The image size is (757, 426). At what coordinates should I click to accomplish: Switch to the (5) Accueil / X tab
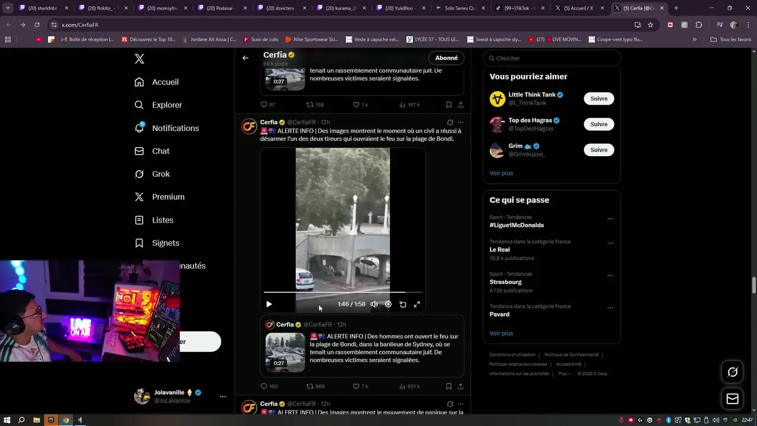point(580,8)
